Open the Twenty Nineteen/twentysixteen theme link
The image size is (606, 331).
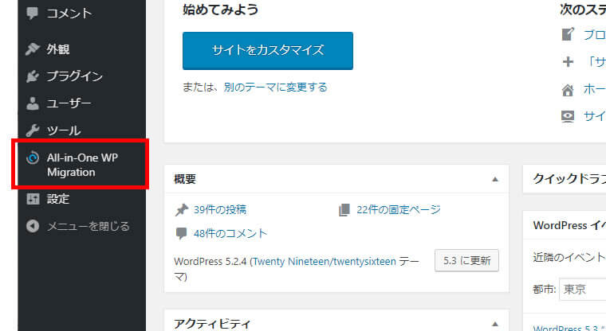tap(325, 262)
